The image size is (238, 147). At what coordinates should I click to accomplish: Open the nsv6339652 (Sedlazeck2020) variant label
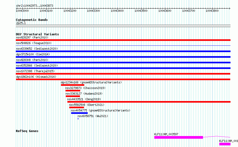click(37, 49)
